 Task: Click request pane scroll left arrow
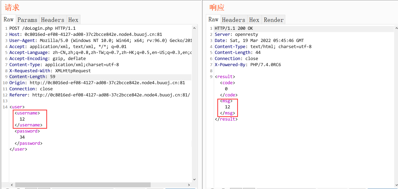pyautogui.click(x=12, y=185)
